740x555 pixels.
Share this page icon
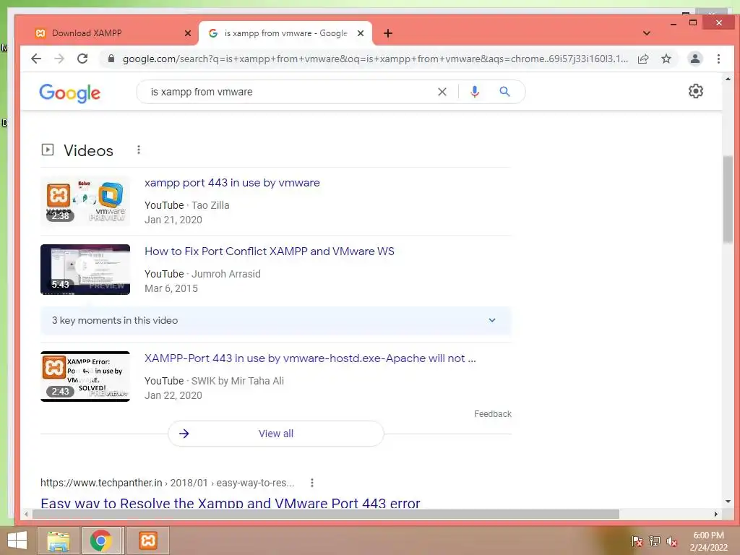coord(642,59)
